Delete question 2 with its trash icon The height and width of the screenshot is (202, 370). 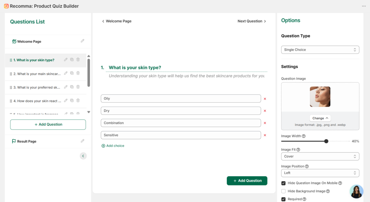click(78, 73)
